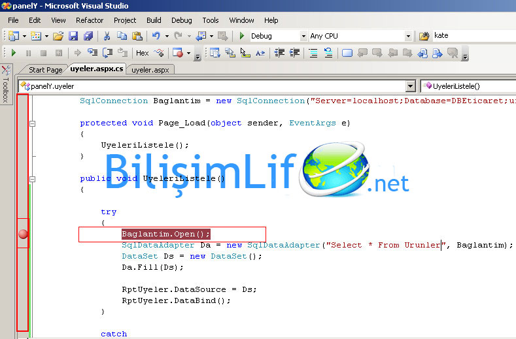Click the Step Into icon

(92, 53)
